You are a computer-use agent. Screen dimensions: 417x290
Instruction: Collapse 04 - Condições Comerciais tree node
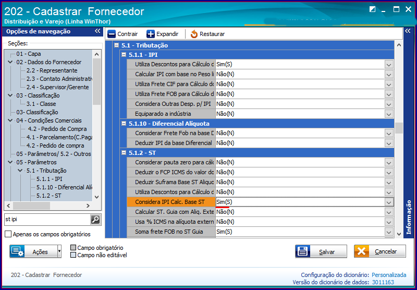point(10,120)
